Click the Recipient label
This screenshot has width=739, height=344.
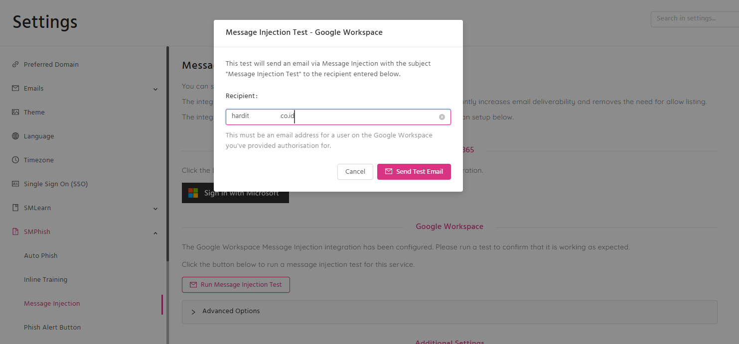(242, 96)
